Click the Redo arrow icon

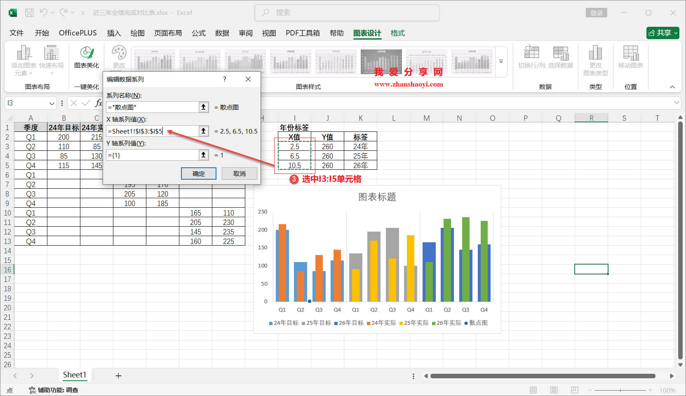63,13
